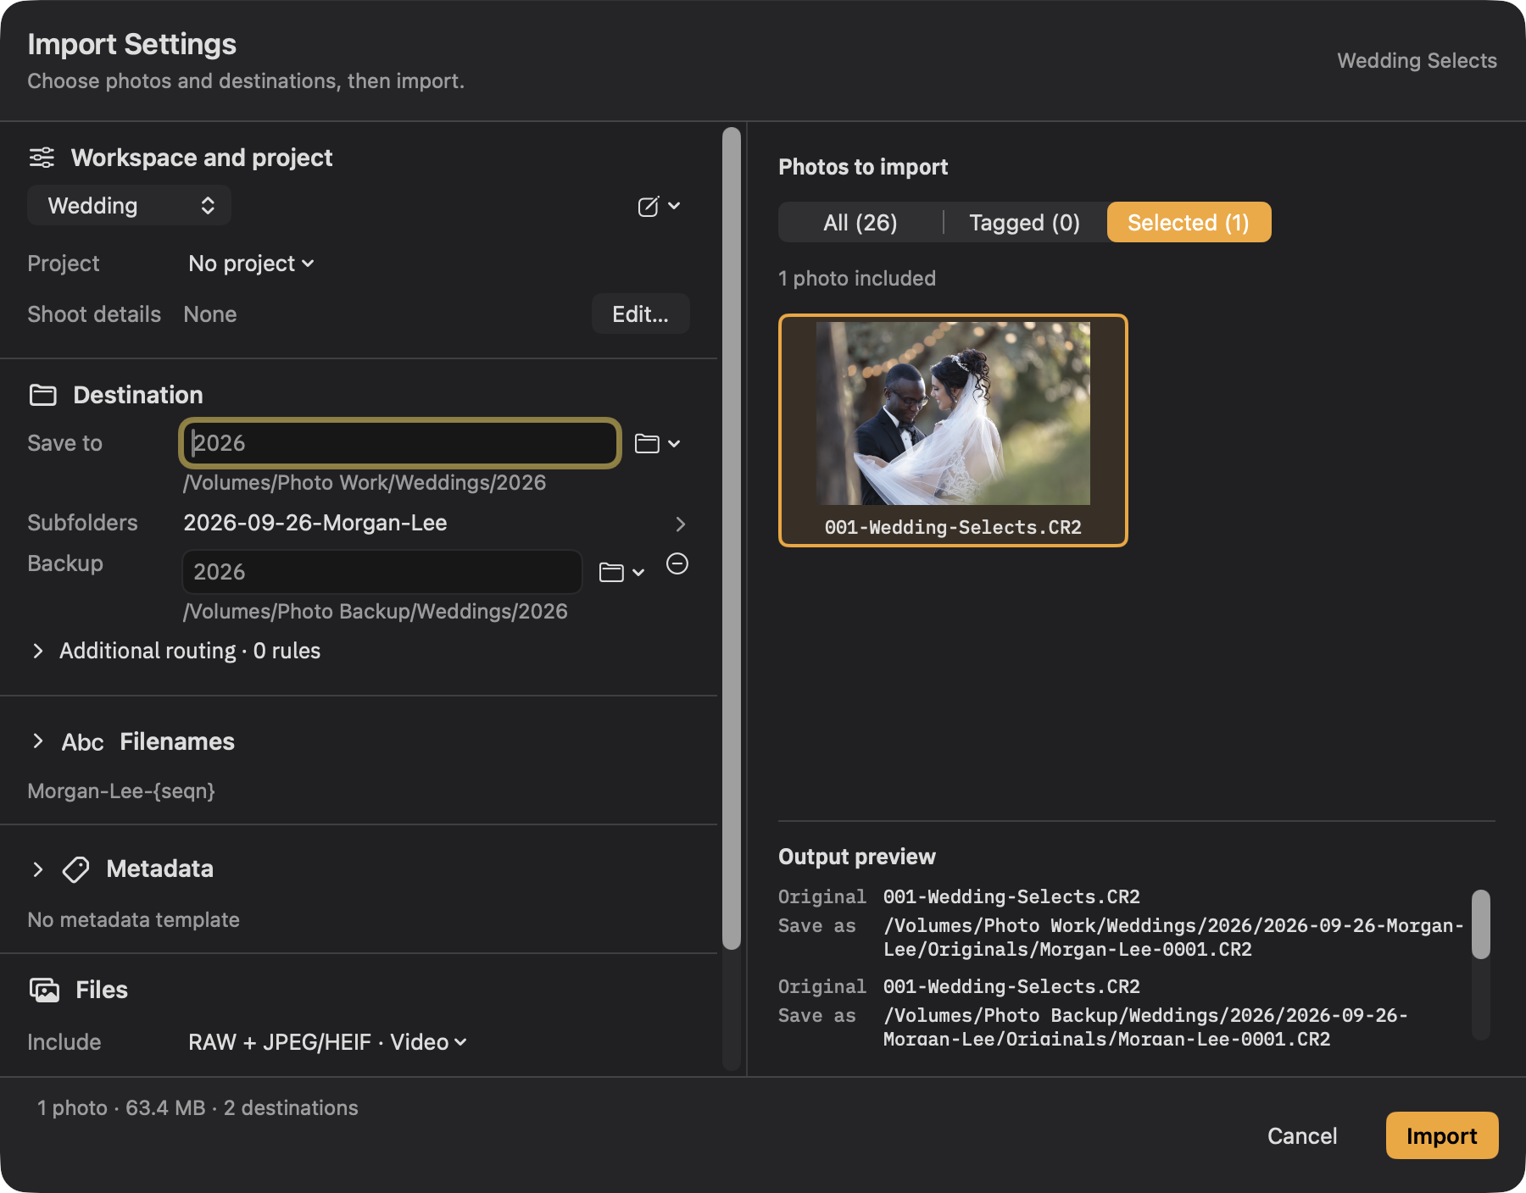Image resolution: width=1526 pixels, height=1193 pixels.
Task: Click the 2026-09-26-Morgan-Lee subfolder value
Action: click(x=315, y=523)
